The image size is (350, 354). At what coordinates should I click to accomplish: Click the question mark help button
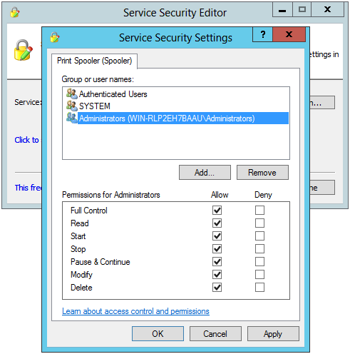click(263, 35)
